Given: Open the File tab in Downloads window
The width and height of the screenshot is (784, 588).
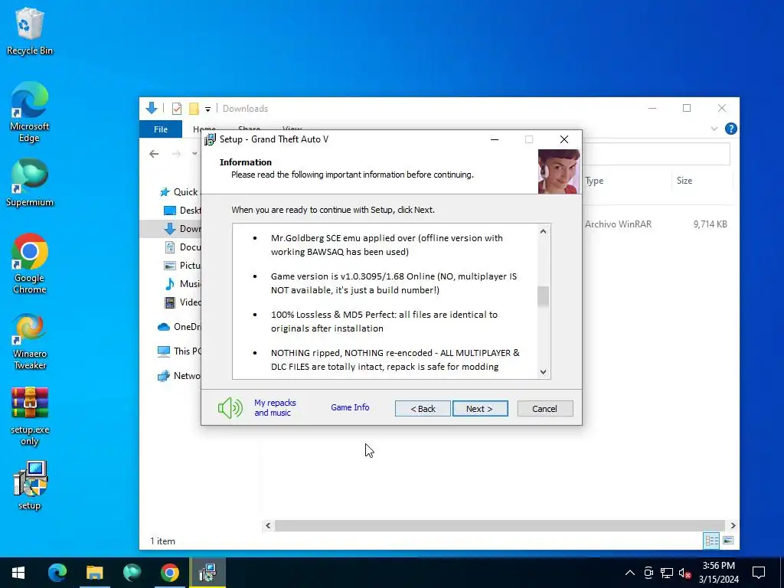Looking at the screenshot, I should coord(161,129).
